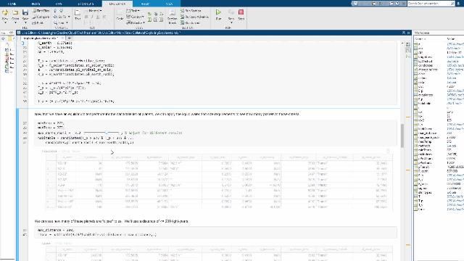Expand the Refactor dropdown

(x=136, y=22)
